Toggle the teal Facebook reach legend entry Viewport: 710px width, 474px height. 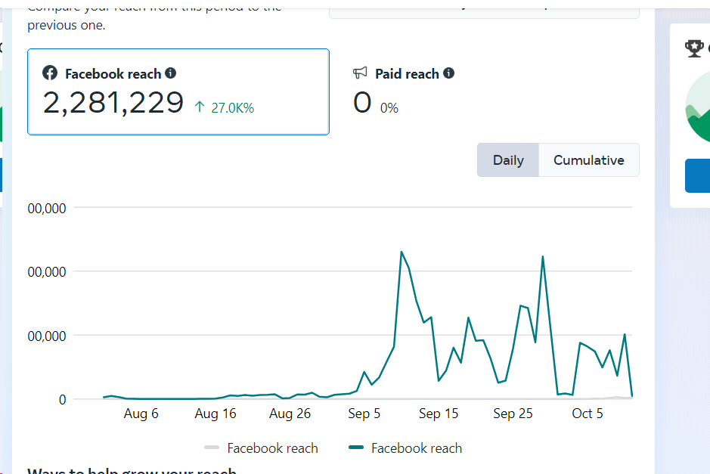pos(406,448)
